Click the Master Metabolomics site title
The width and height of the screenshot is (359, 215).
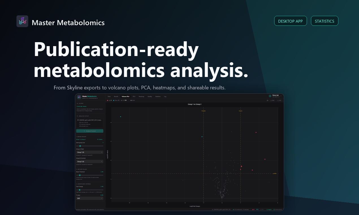[68, 23]
